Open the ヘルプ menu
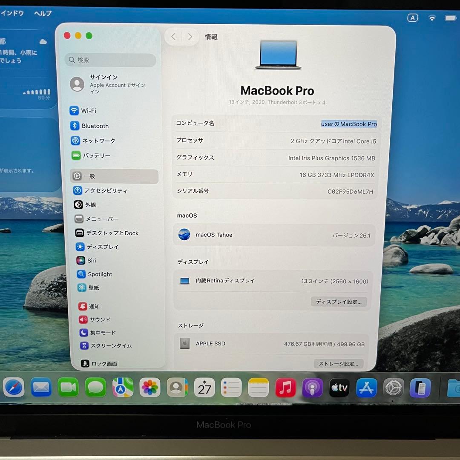Screen dimensions: 460x460 [x=43, y=13]
